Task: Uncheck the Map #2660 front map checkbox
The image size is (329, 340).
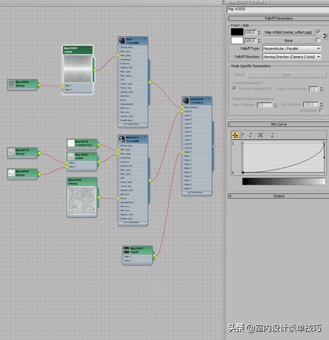Action: 318,32
